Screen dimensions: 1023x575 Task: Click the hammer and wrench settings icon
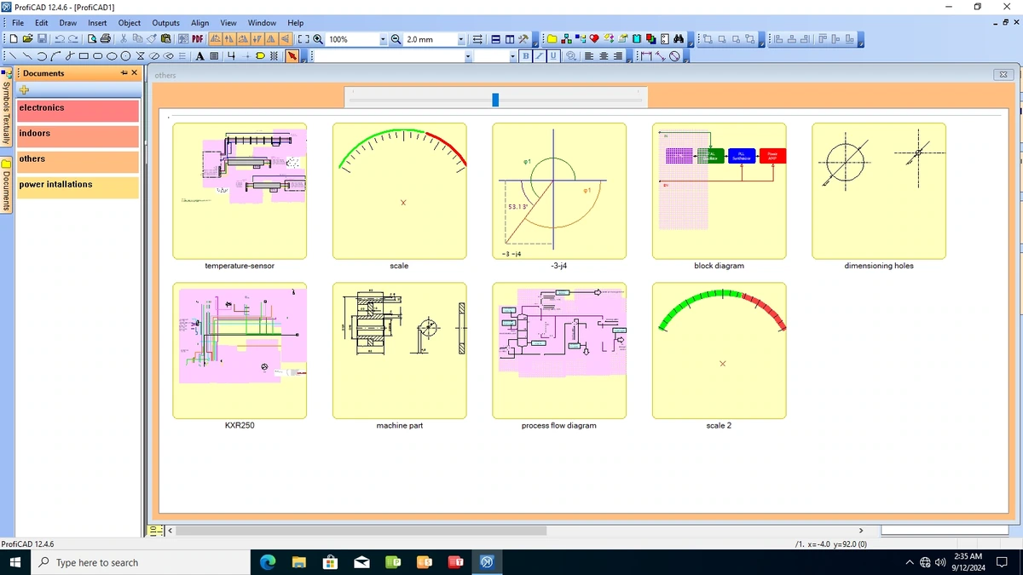click(x=523, y=39)
